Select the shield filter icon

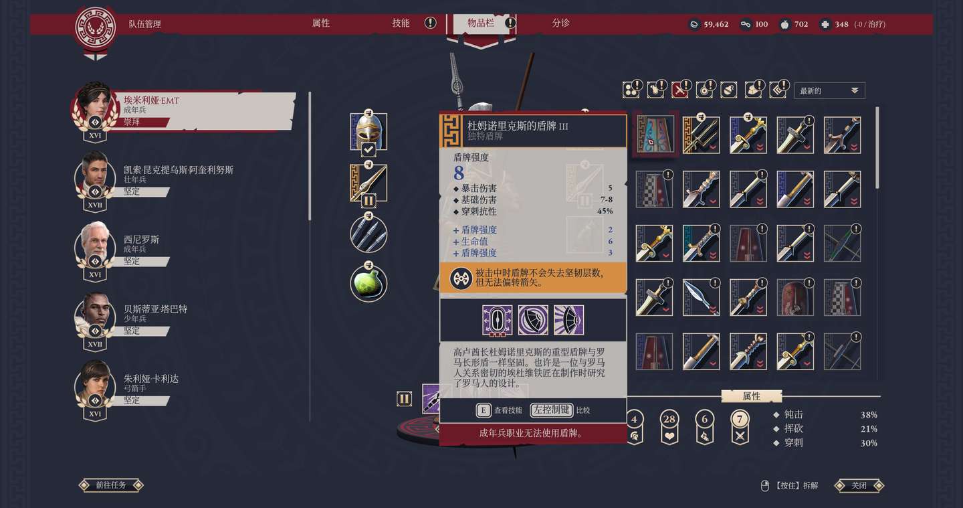(x=704, y=90)
